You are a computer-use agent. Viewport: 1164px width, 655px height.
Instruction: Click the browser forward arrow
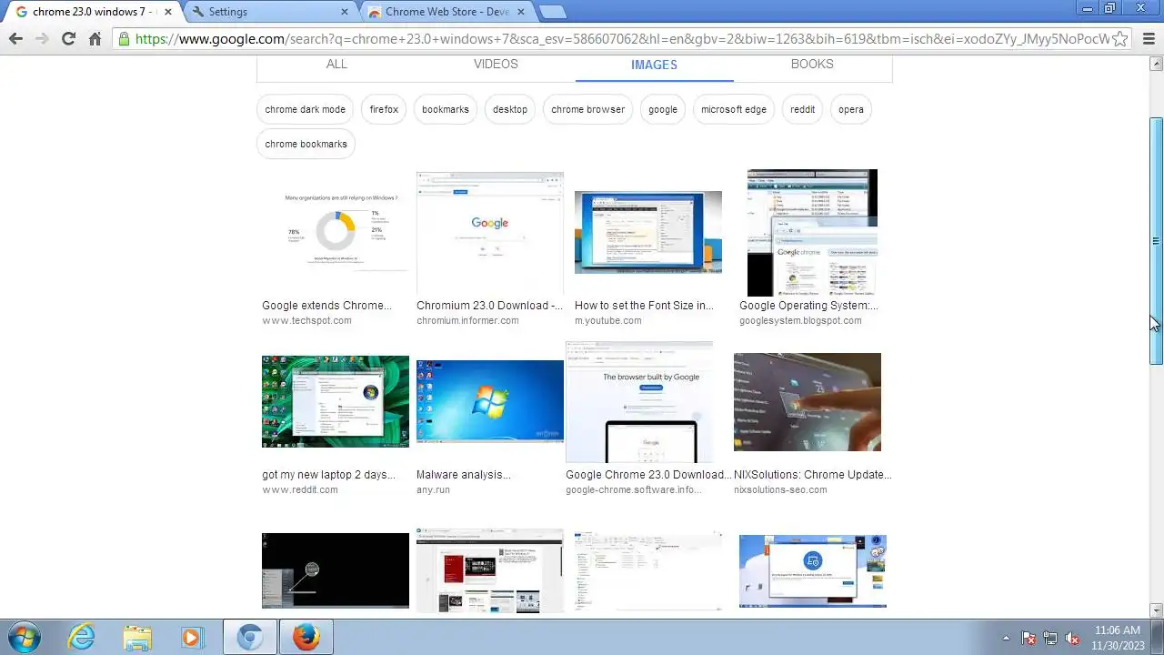point(42,39)
